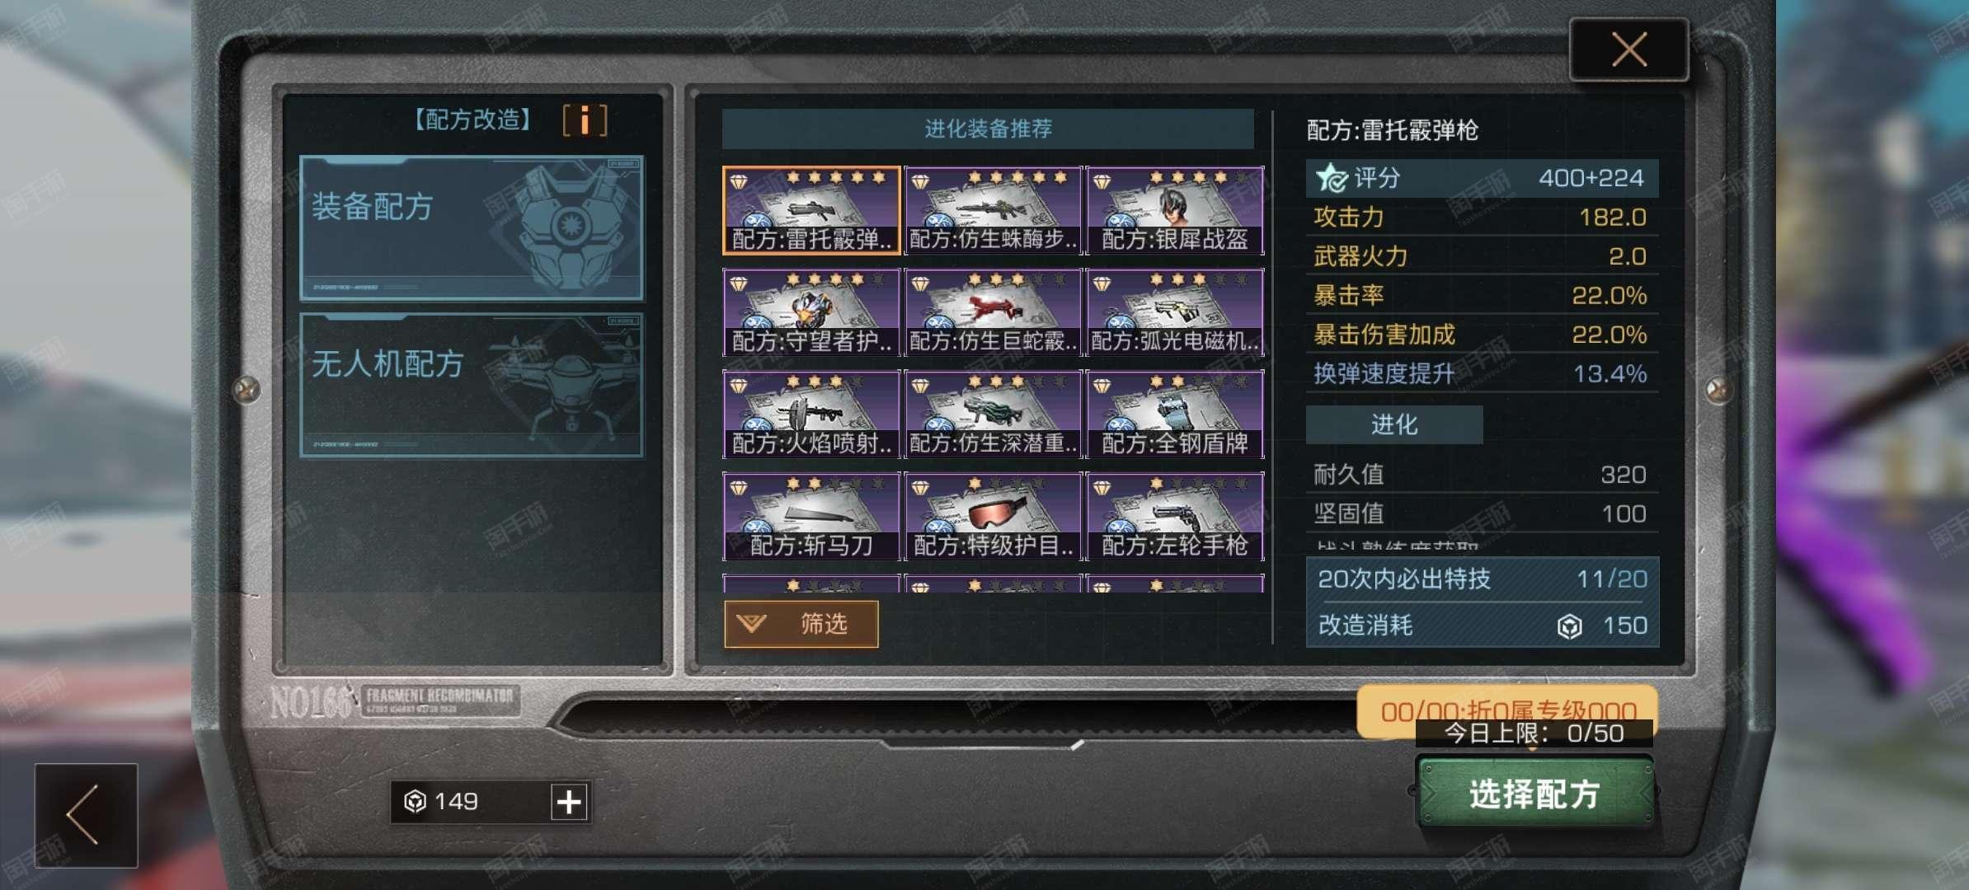This screenshot has height=890, width=1969.
Task: Switch to the 装备配方 tab
Action: 472,228
